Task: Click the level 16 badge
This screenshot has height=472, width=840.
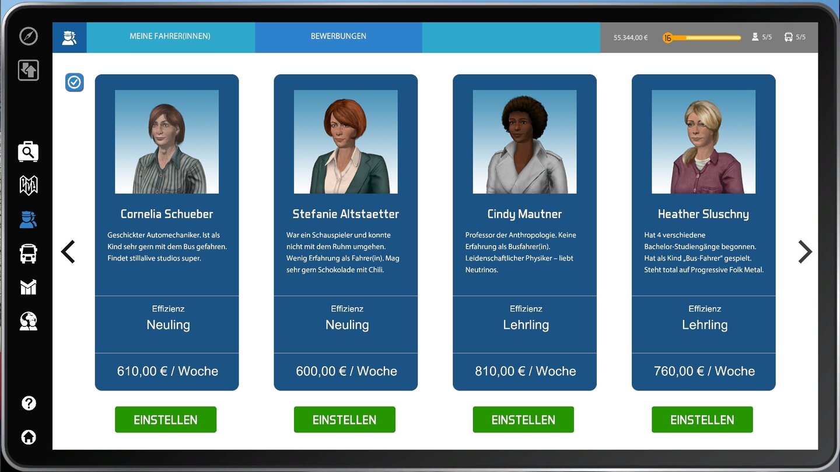Action: click(668, 38)
